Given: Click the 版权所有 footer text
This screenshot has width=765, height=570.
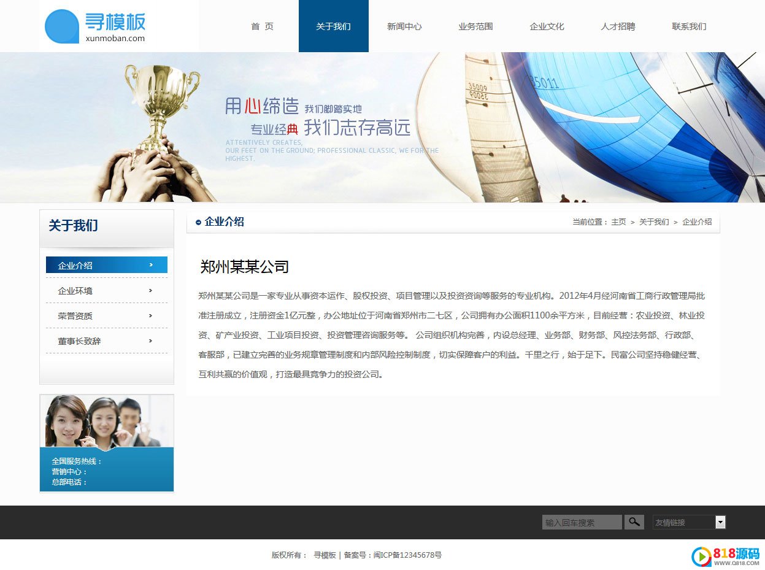Looking at the screenshot, I should 290,555.
